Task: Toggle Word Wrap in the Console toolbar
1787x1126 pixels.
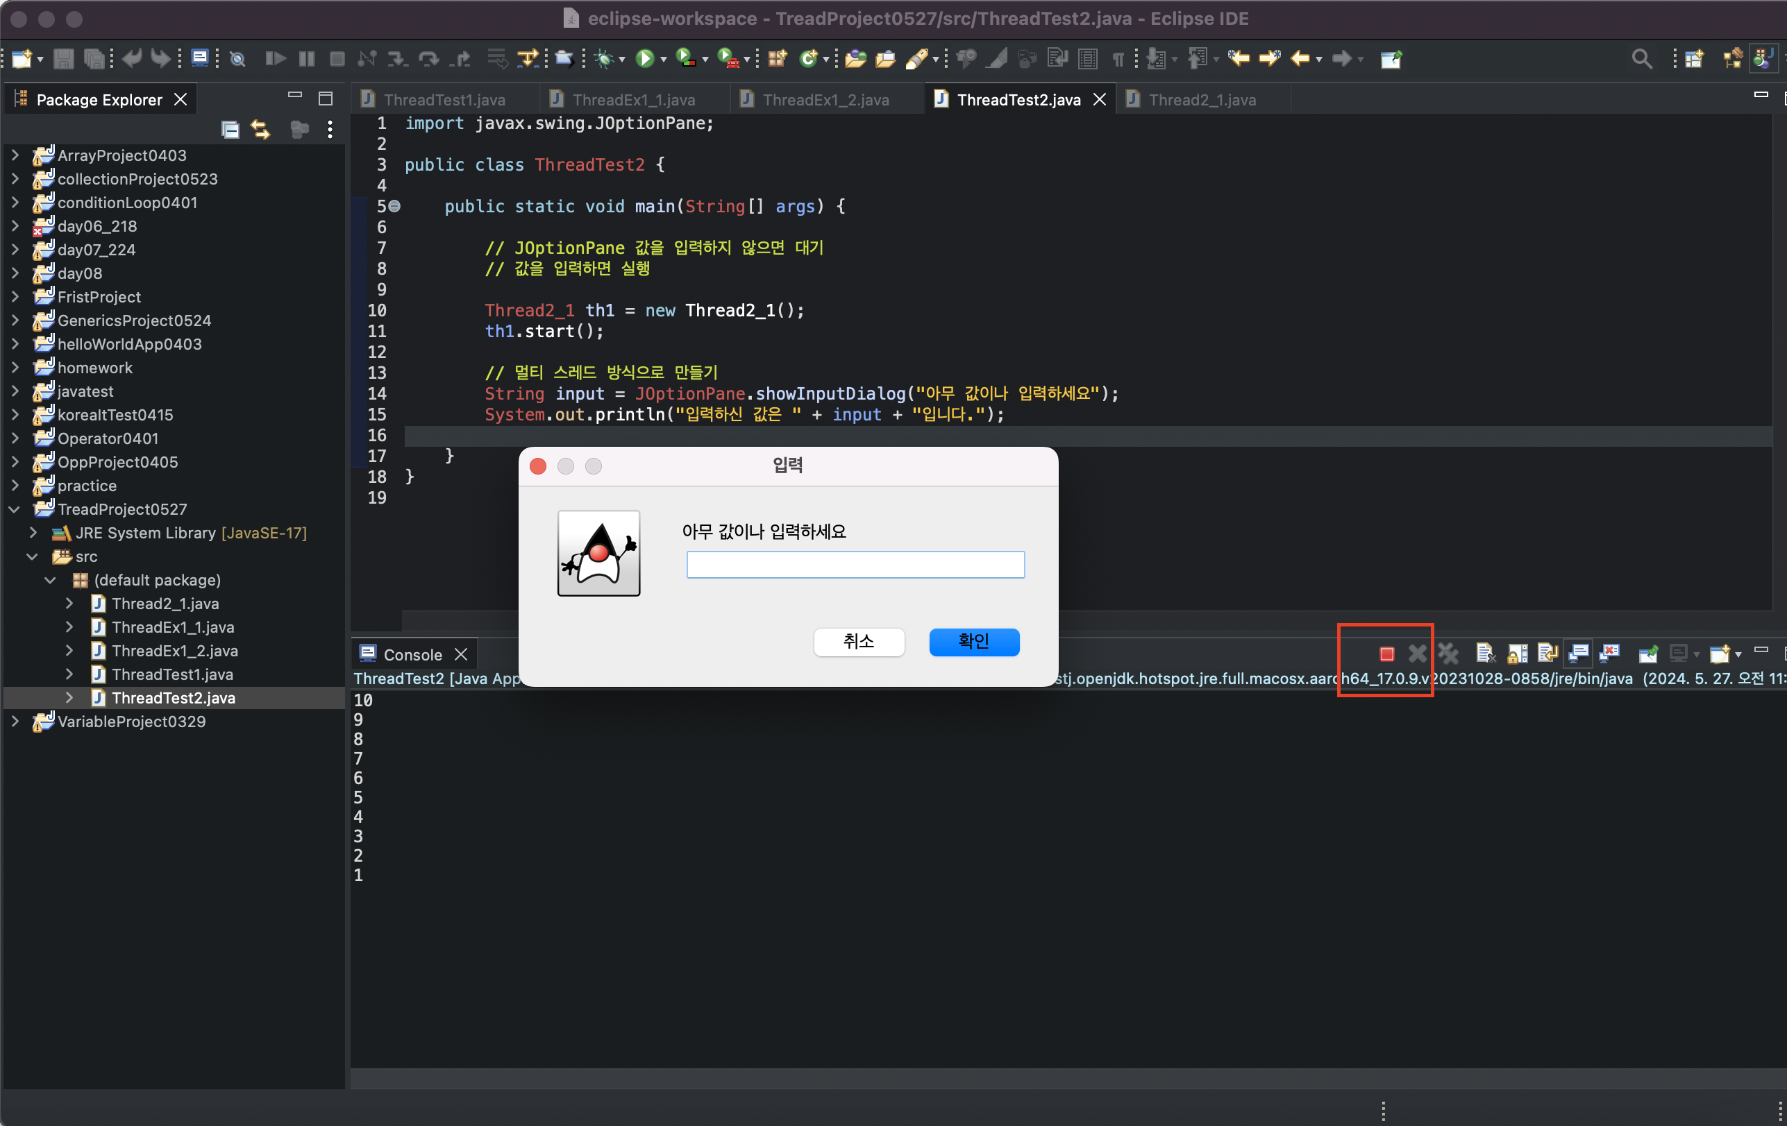Action: tap(1547, 654)
